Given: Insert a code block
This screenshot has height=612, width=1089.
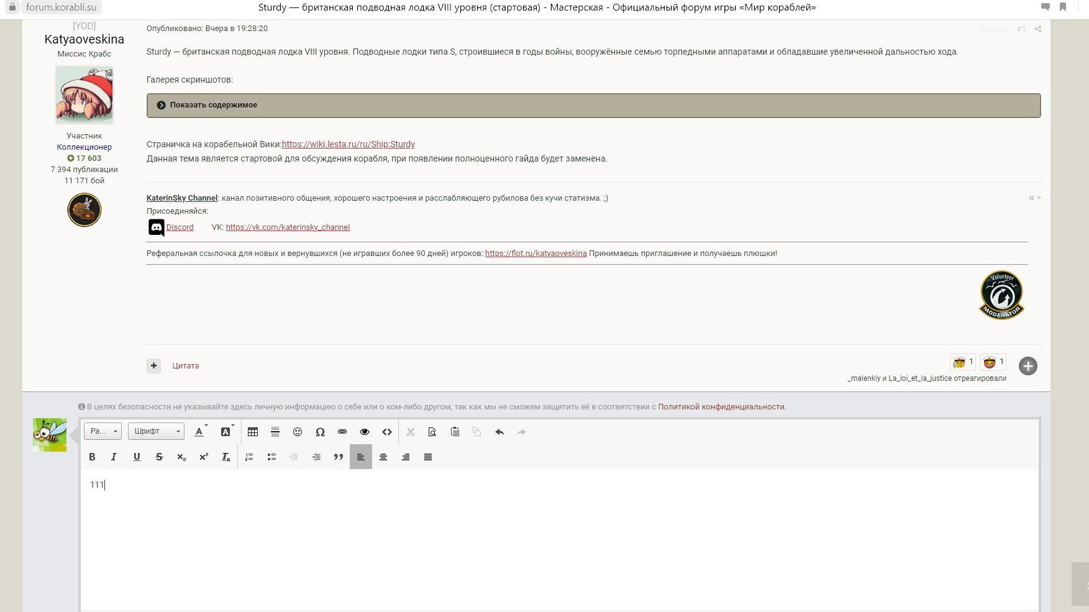Looking at the screenshot, I should pyautogui.click(x=387, y=432).
